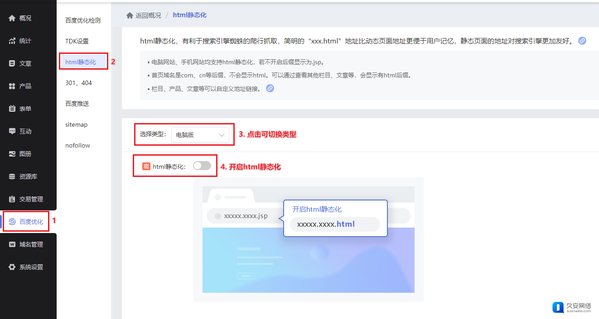
Task: Click html静态化 breadcrumb text
Action: click(189, 15)
